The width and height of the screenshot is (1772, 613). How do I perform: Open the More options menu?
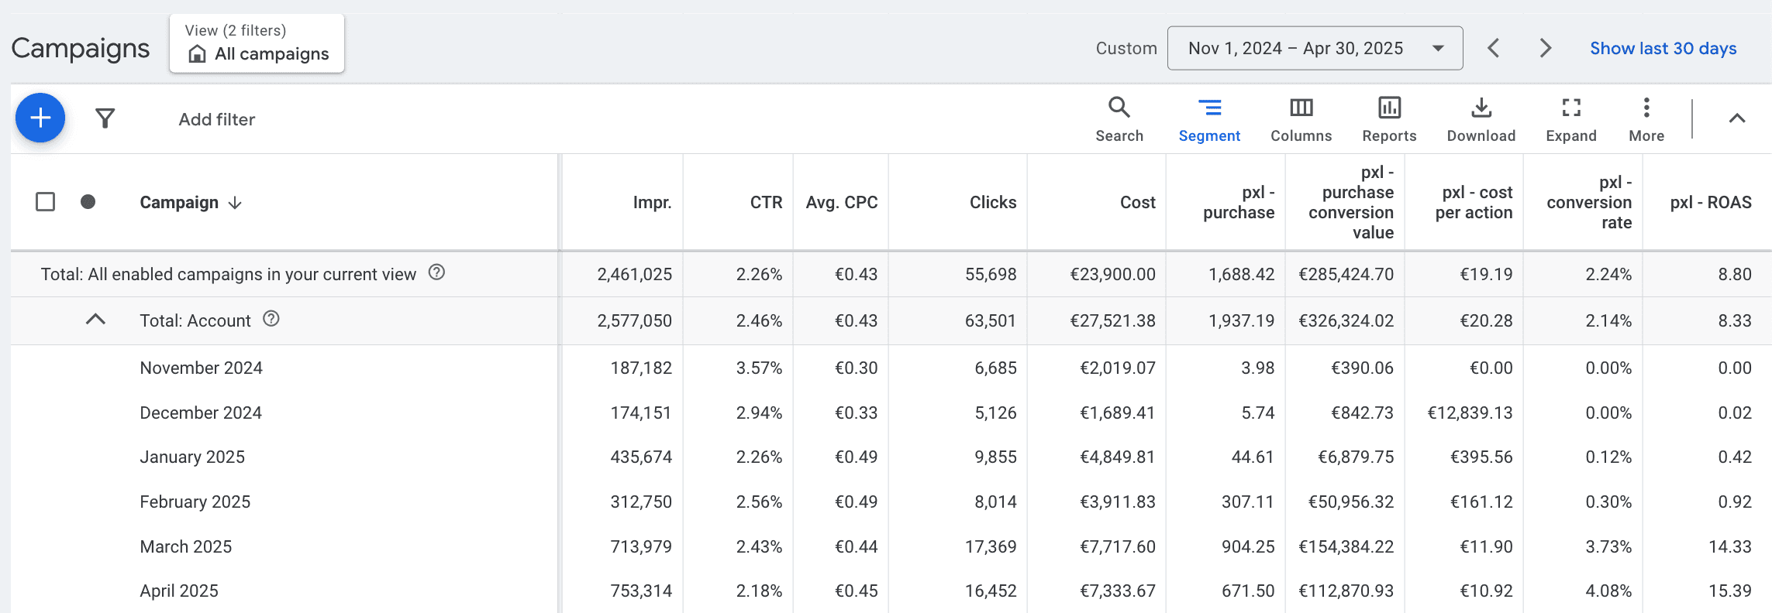pyautogui.click(x=1646, y=119)
